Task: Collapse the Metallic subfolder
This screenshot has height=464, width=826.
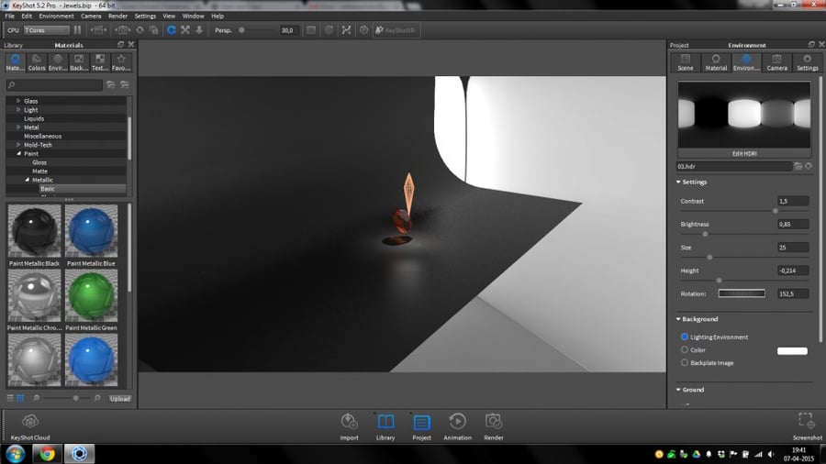Action: click(x=27, y=180)
